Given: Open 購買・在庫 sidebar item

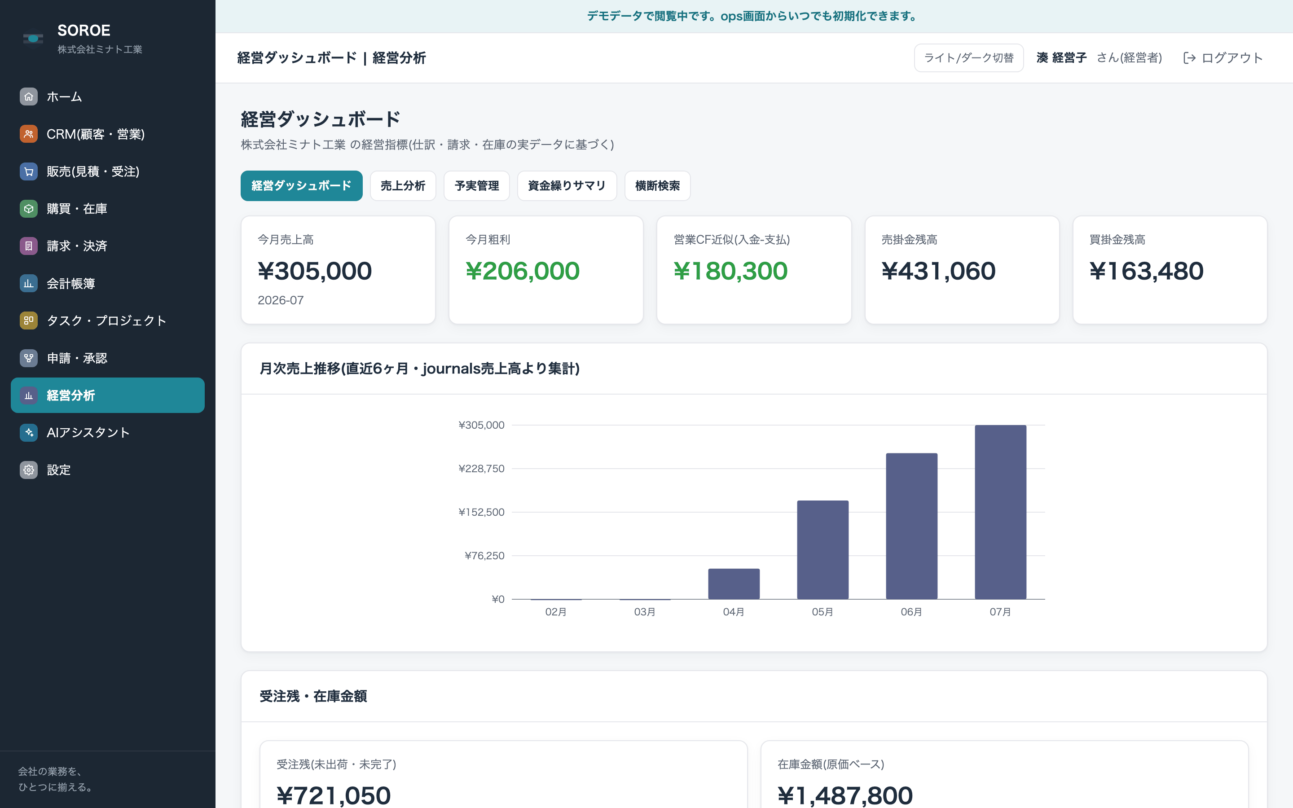Looking at the screenshot, I should tap(107, 208).
